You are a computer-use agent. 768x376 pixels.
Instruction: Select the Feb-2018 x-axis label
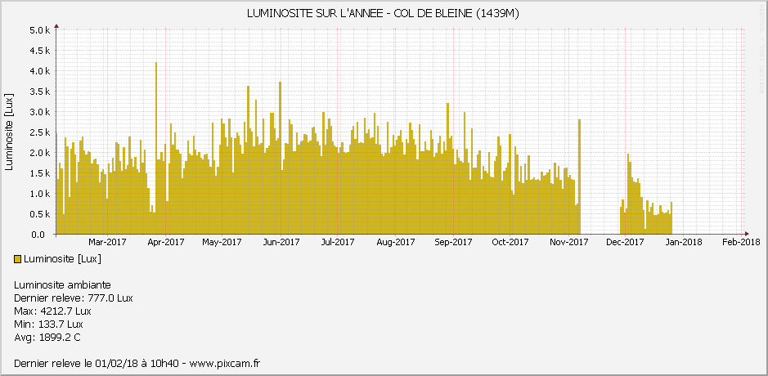[741, 242]
